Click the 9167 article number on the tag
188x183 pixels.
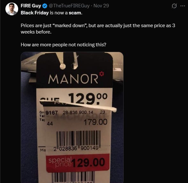52,113
